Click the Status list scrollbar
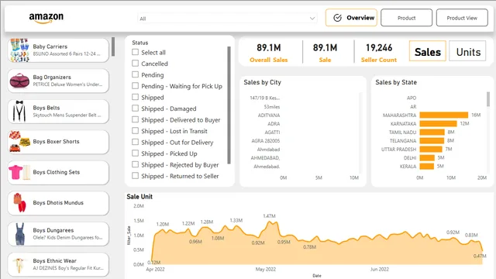The height and width of the screenshot is (279, 496). click(229, 105)
